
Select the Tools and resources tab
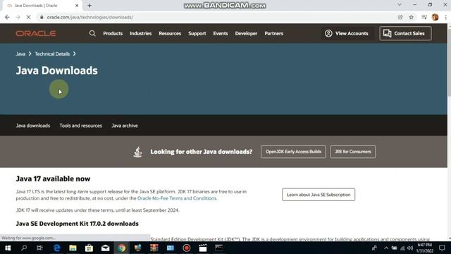(80, 126)
